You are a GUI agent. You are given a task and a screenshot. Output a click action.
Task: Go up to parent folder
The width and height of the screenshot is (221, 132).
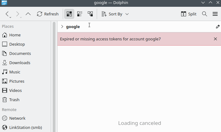(x=28, y=14)
